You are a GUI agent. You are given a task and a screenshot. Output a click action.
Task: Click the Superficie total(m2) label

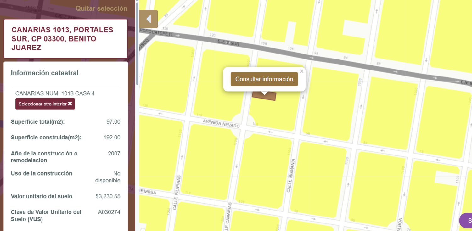click(38, 122)
